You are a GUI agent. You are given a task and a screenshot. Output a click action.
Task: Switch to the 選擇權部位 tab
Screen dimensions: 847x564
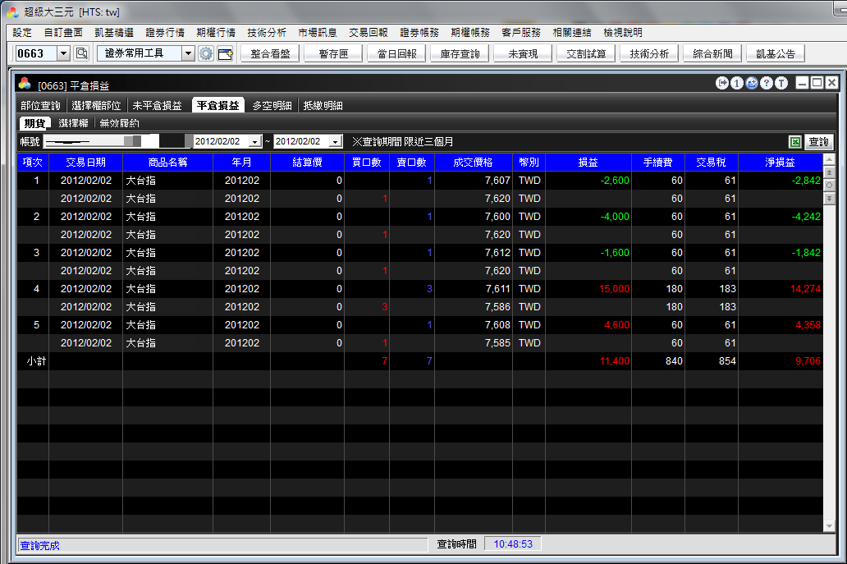96,105
